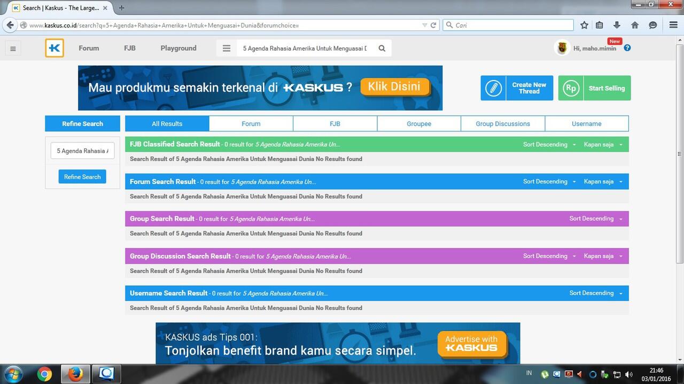The image size is (684, 384).
Task: Open the volume speaker tray icon
Action: coord(628,374)
